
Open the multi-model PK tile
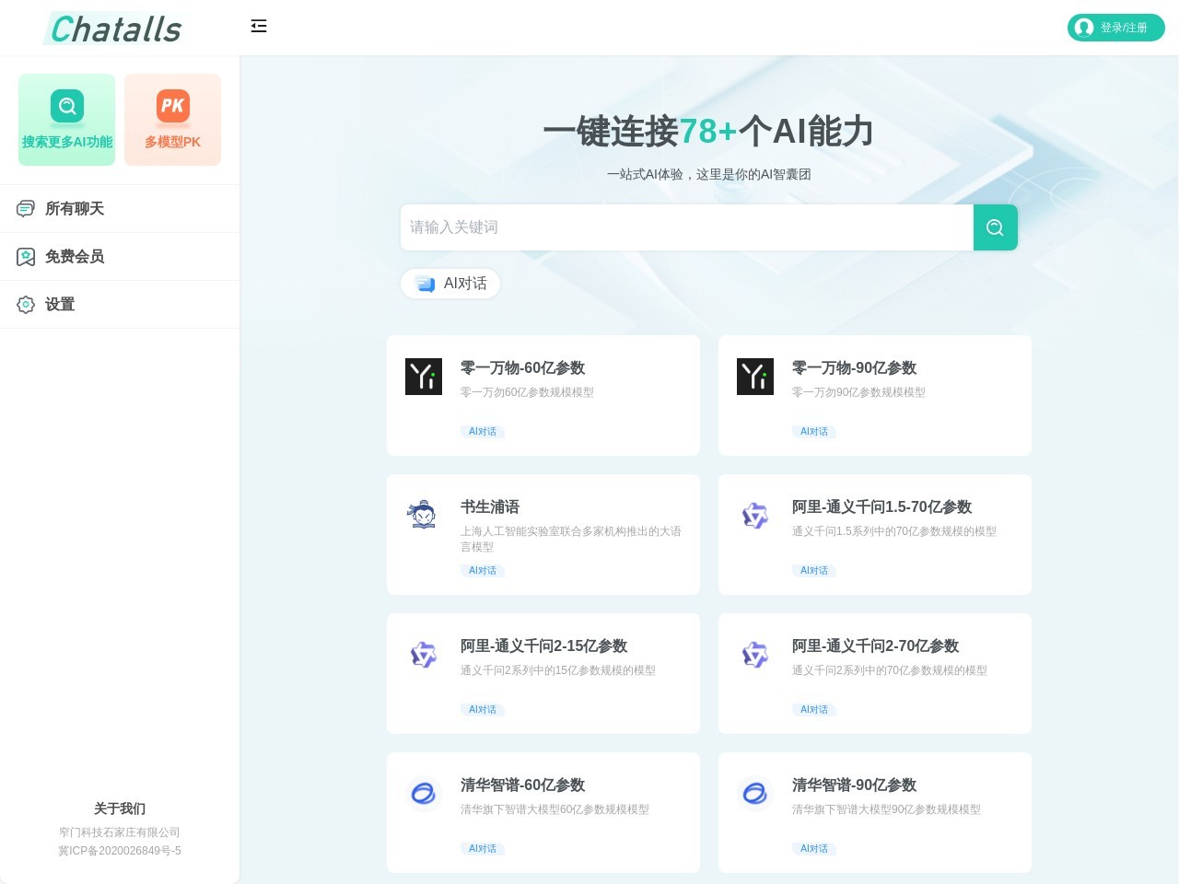click(x=172, y=120)
